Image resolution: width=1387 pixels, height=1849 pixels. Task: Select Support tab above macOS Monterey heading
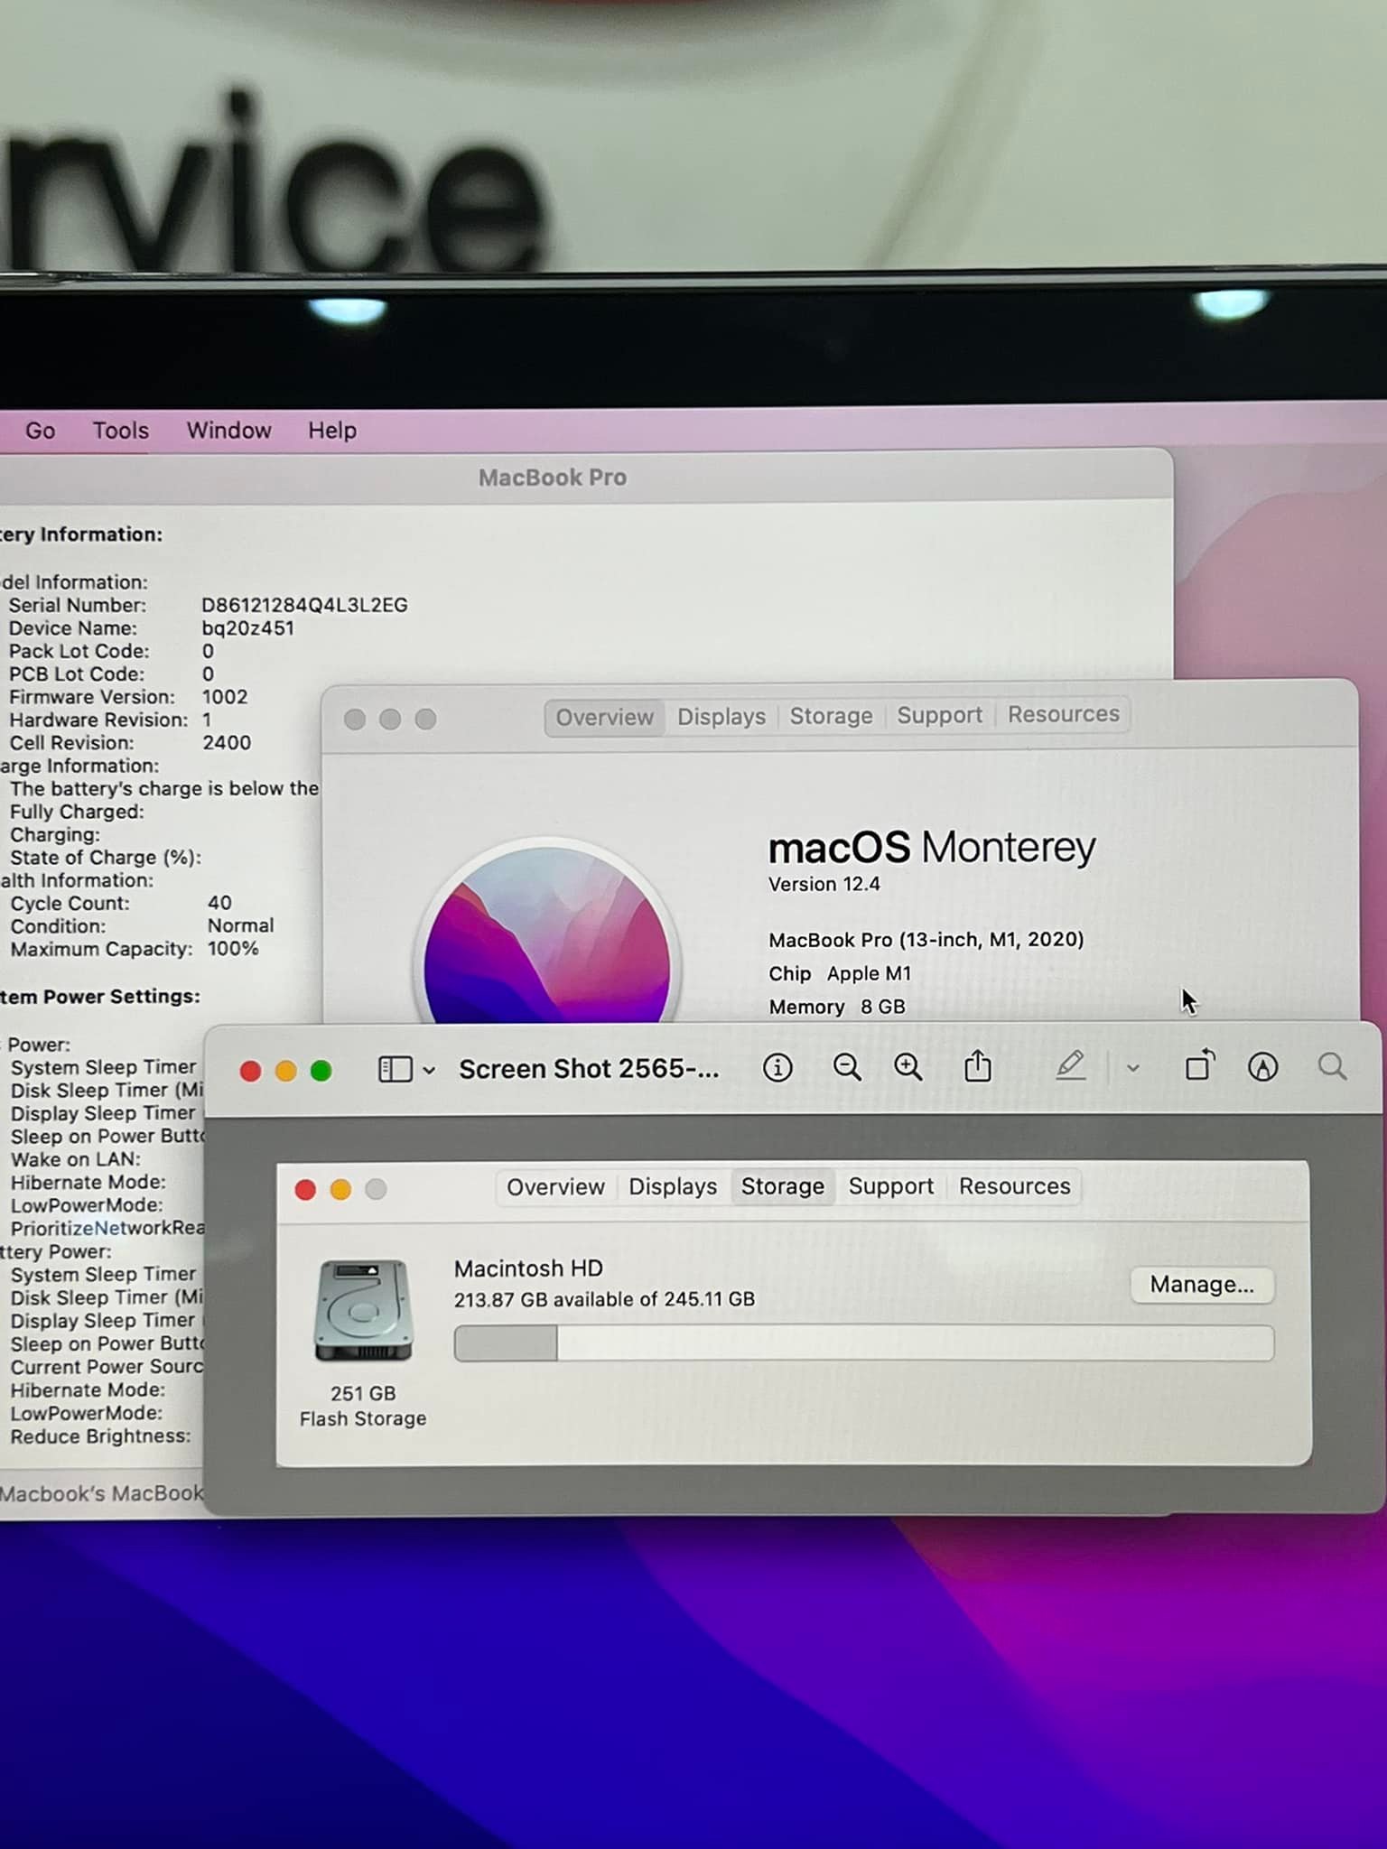(939, 715)
